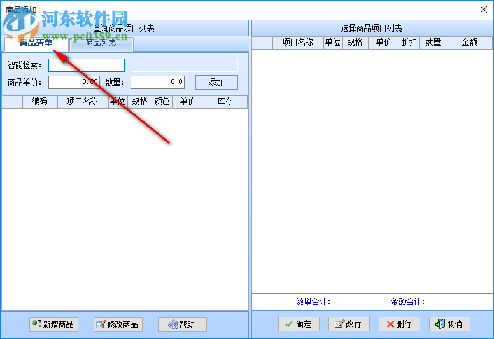
Task: Click the greyed field beside 智能检索
Action: (x=185, y=65)
